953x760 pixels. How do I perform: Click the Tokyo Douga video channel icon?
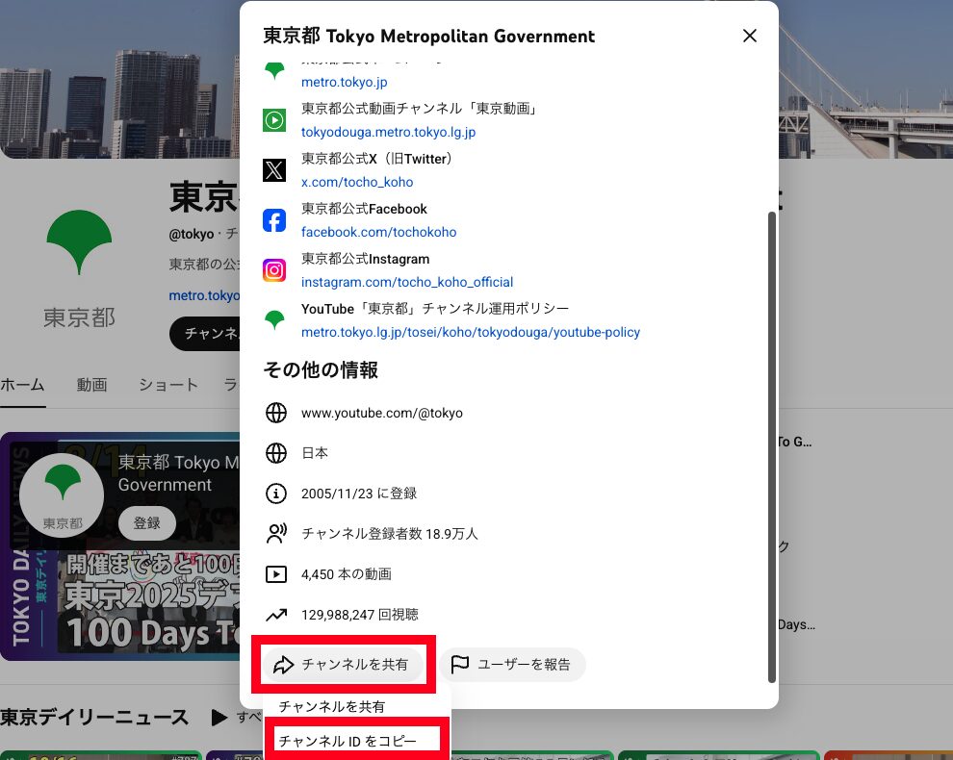[x=274, y=120]
